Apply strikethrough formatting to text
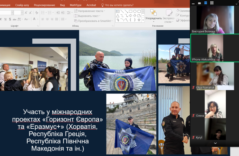The image size is (239, 156). coord(15,19)
